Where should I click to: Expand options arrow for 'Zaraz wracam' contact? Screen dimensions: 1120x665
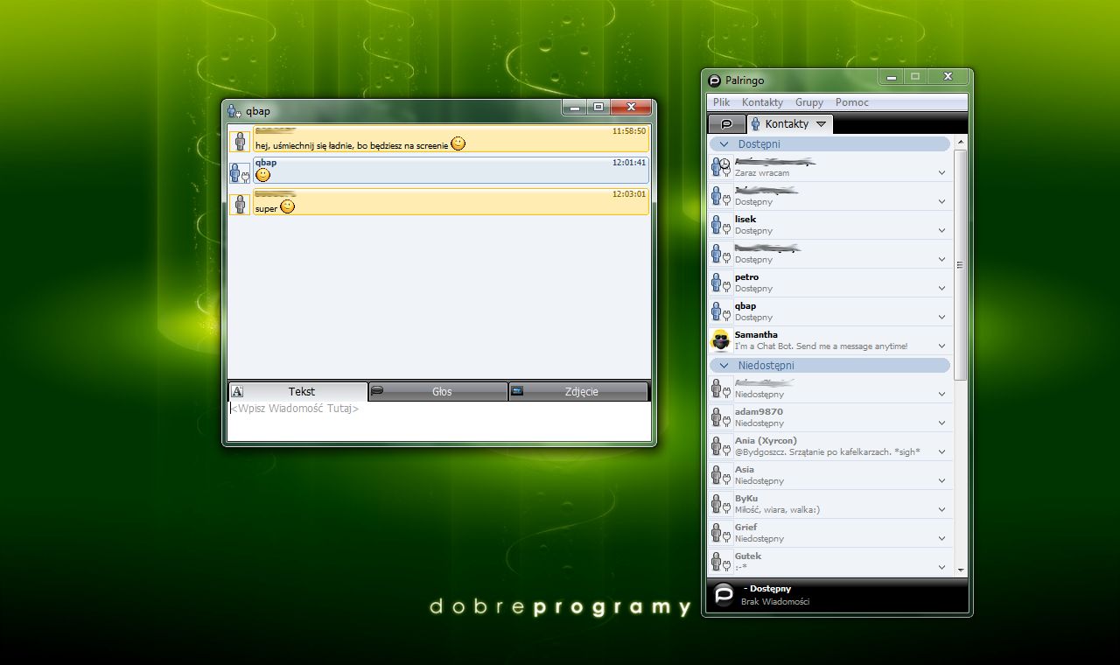941,173
